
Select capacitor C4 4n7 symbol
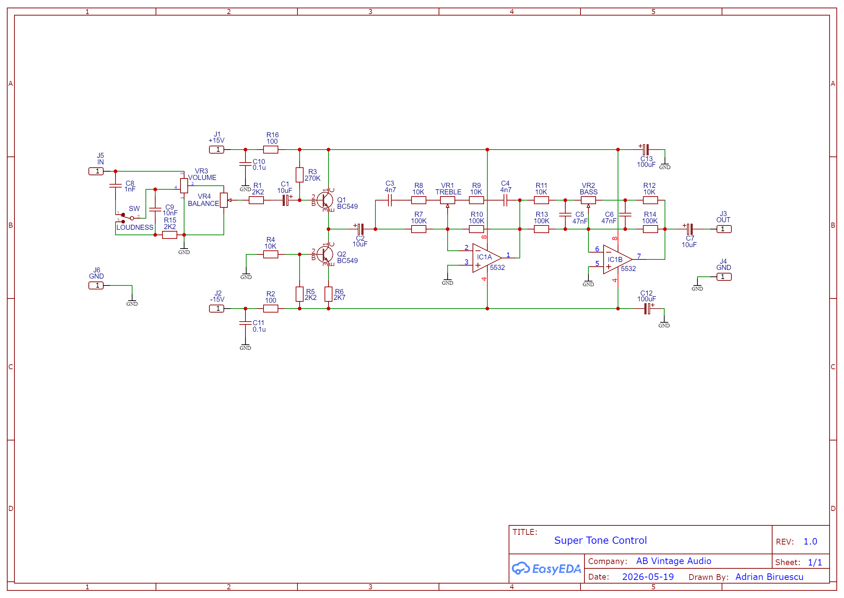tap(505, 200)
